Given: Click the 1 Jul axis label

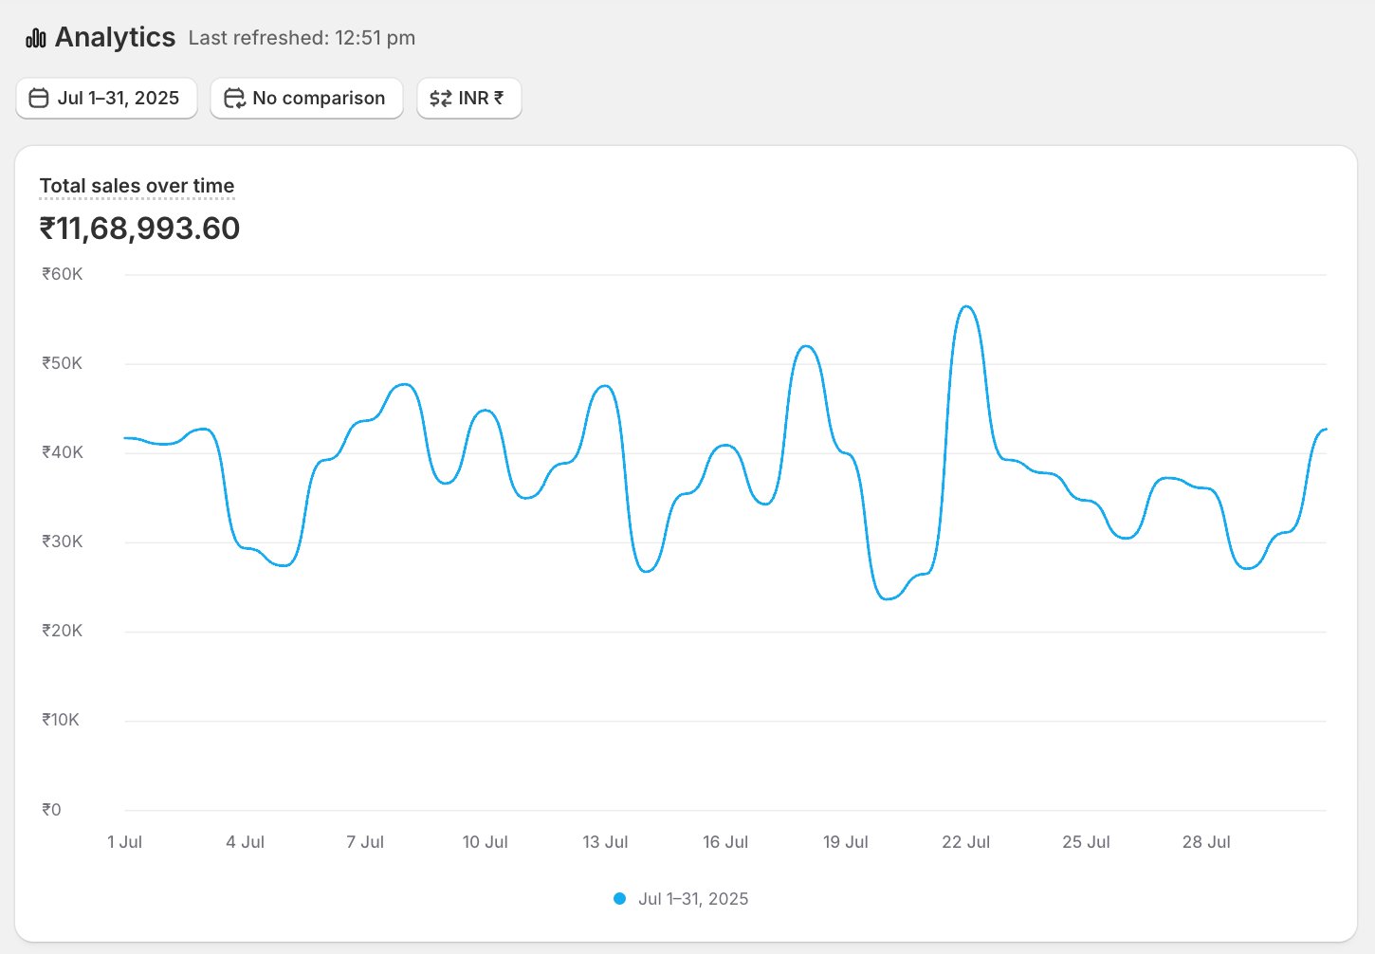Looking at the screenshot, I should point(125,842).
